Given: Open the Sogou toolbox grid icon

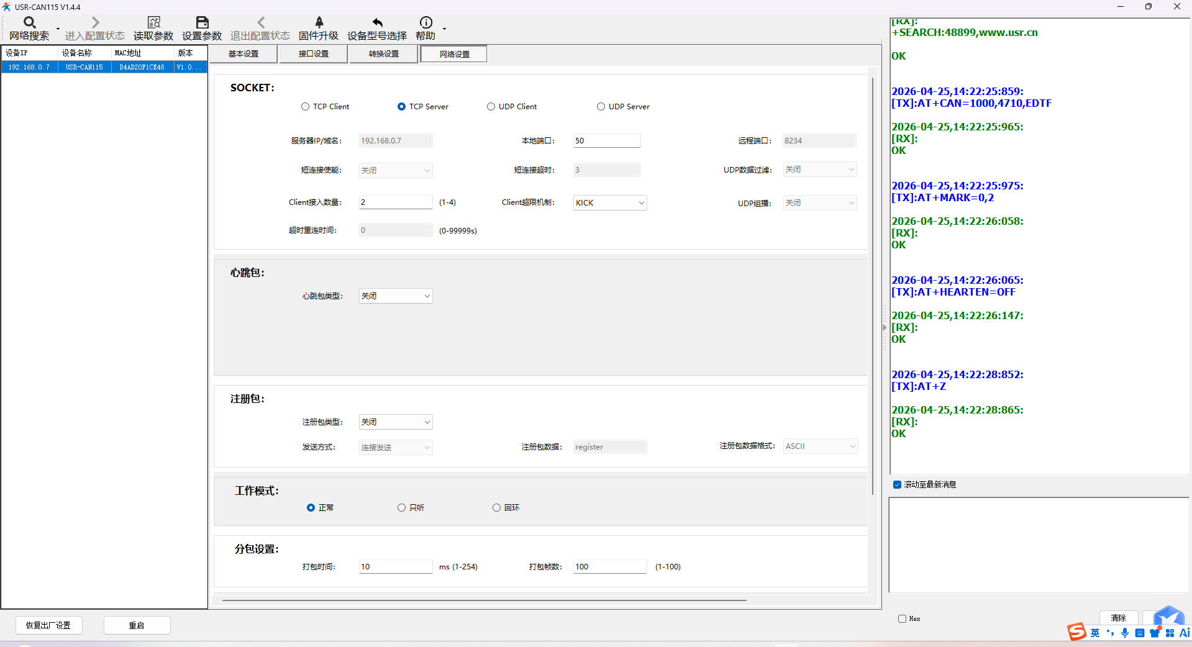Looking at the screenshot, I should pyautogui.click(x=1170, y=633).
